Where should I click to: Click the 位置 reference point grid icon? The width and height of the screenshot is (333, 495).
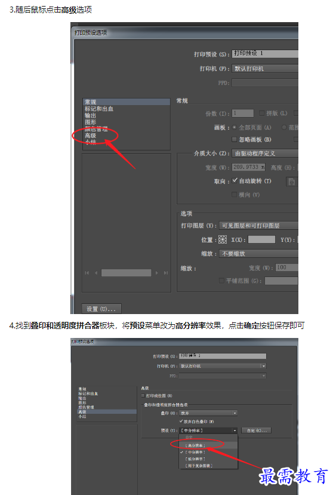(x=223, y=239)
